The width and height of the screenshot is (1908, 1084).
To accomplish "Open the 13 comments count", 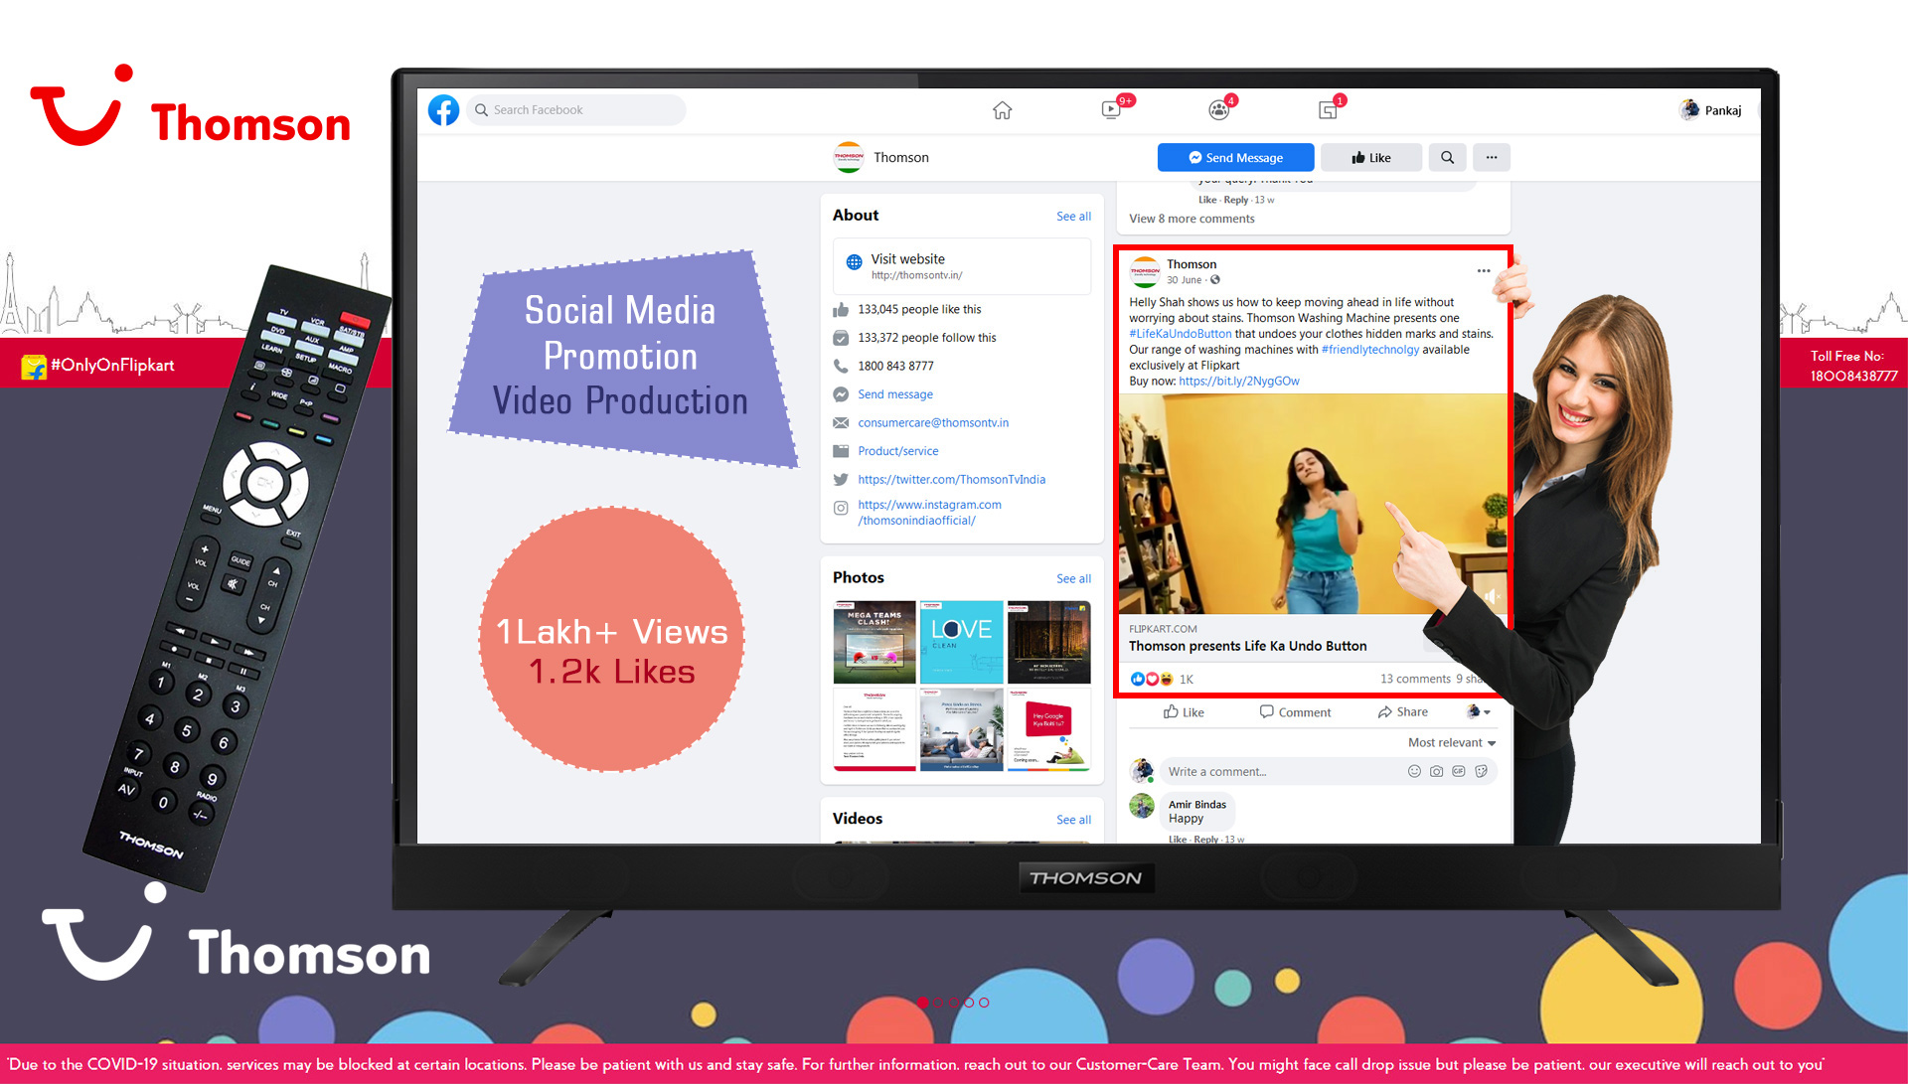I will coord(1415,680).
